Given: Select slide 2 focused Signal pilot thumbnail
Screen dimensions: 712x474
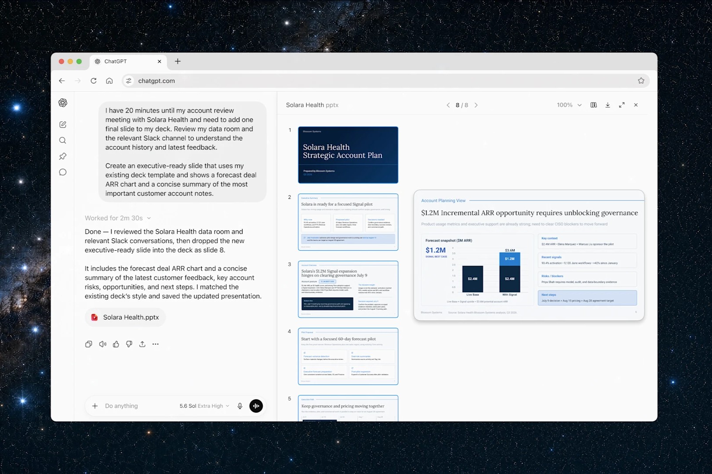Looking at the screenshot, I should pos(348,222).
